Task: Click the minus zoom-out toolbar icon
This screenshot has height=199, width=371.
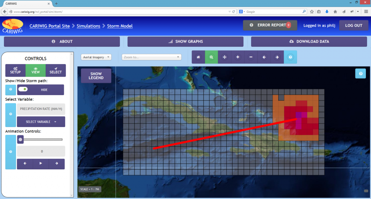Action: coord(251,57)
